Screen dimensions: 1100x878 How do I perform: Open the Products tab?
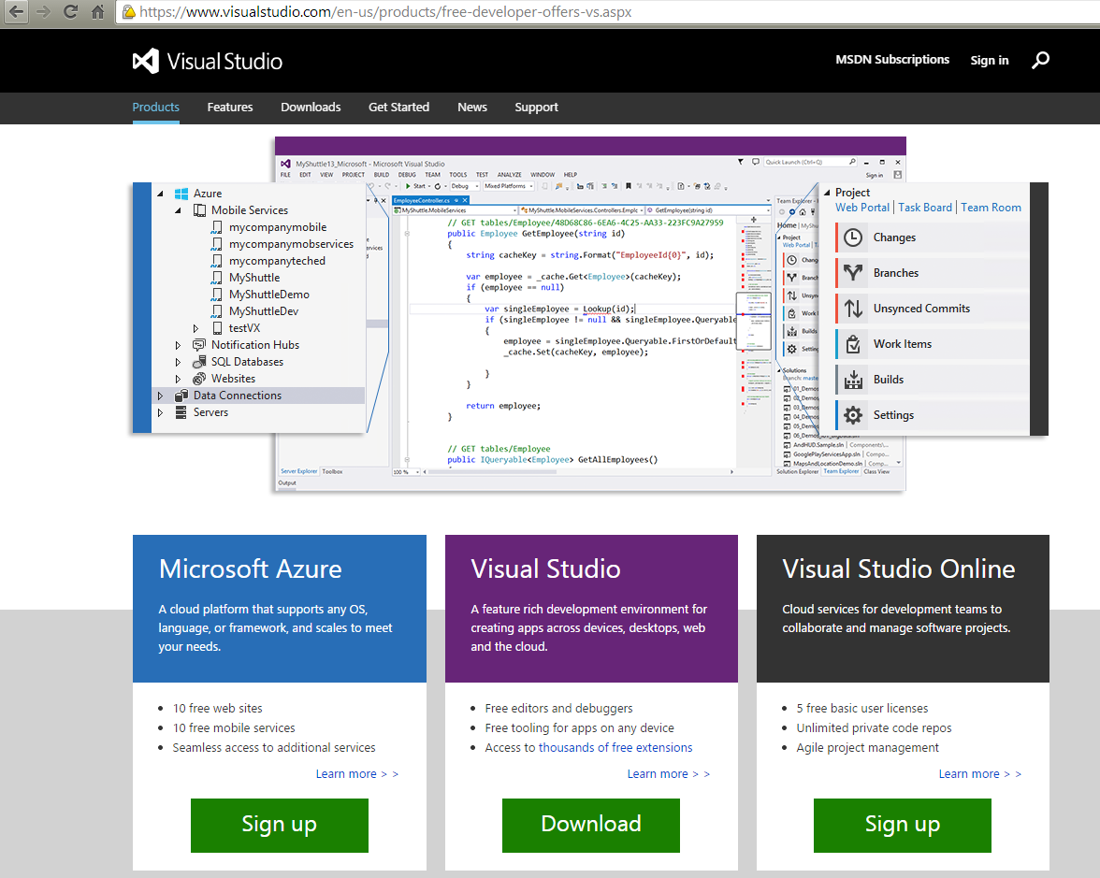(x=155, y=108)
